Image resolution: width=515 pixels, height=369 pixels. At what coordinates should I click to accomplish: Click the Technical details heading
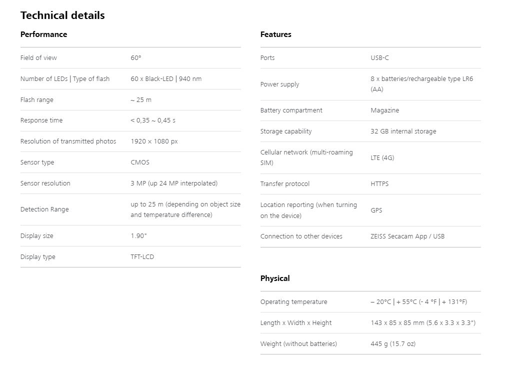coord(62,15)
